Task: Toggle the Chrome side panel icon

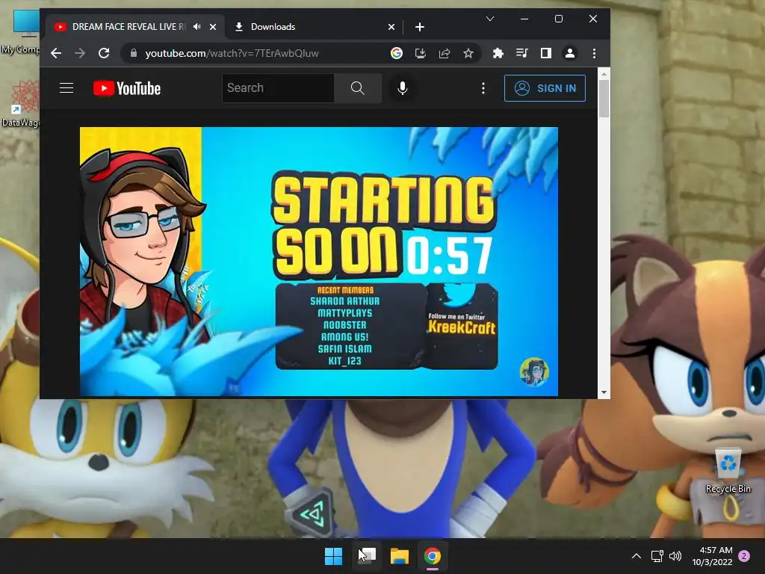Action: [546, 53]
